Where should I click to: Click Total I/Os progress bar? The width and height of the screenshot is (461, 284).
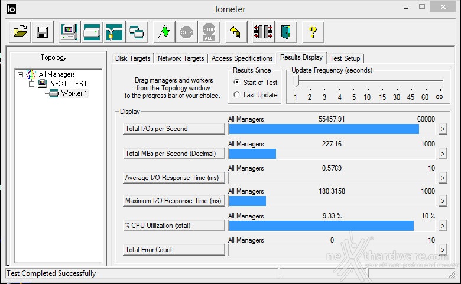pyautogui.click(x=332, y=129)
